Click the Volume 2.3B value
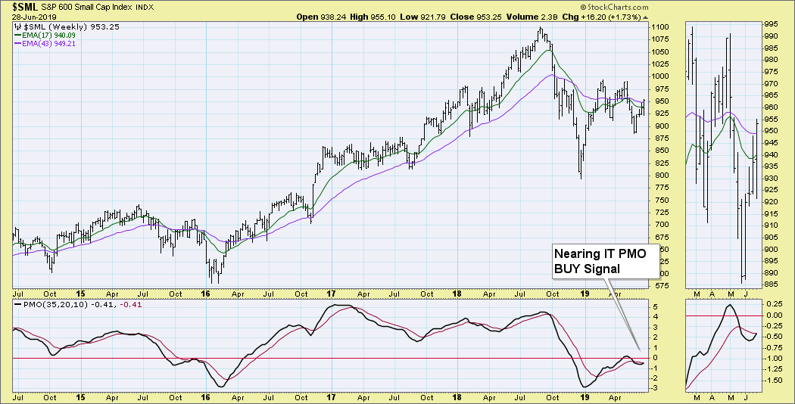The width and height of the screenshot is (795, 404). point(533,17)
